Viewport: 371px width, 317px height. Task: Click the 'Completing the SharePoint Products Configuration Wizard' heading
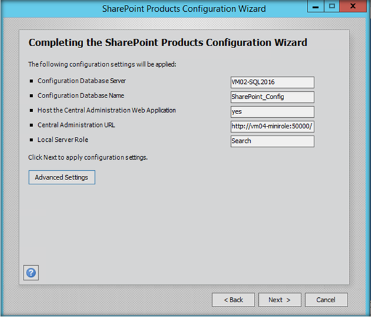[168, 43]
